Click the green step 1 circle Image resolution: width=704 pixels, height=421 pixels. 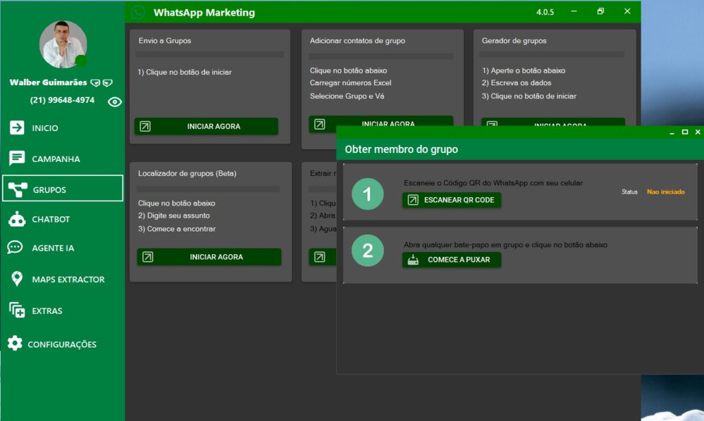[x=367, y=194]
